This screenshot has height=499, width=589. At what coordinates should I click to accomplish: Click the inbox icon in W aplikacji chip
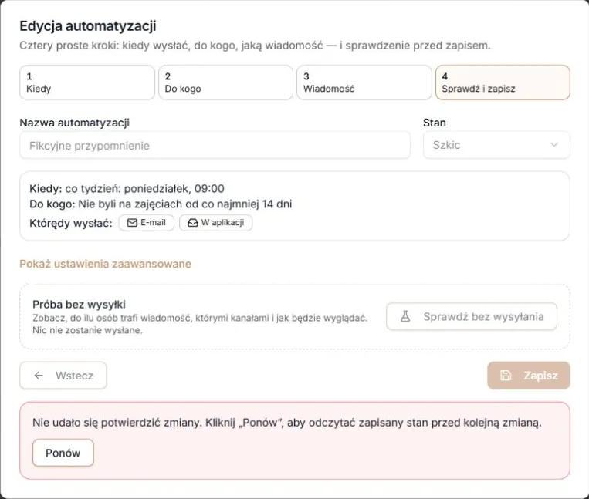pos(193,223)
